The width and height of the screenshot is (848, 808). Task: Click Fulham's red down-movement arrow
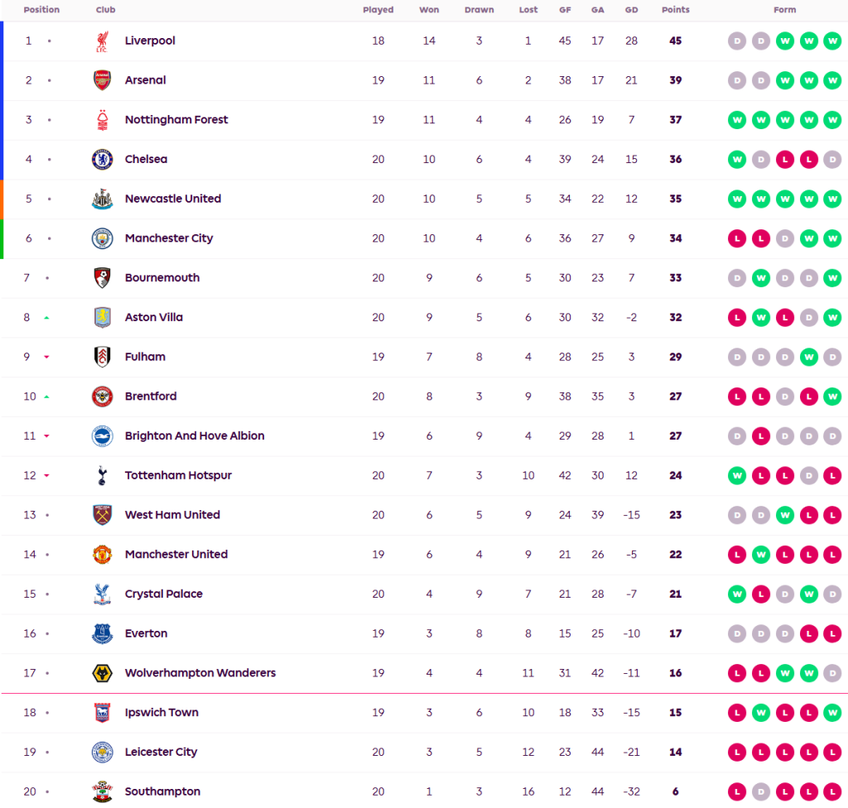(x=46, y=357)
